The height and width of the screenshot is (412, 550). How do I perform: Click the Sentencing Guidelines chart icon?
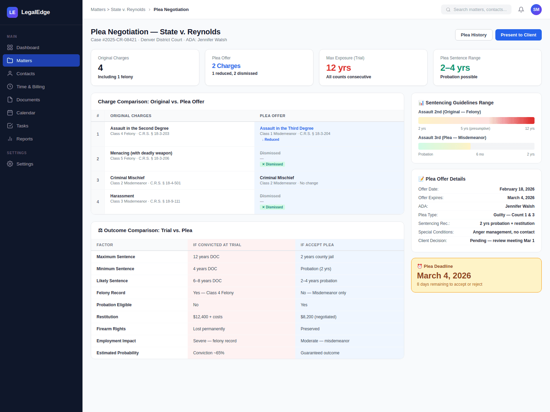(x=421, y=103)
